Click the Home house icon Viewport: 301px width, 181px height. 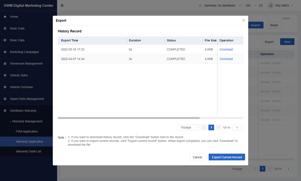click(x=5, y=17)
